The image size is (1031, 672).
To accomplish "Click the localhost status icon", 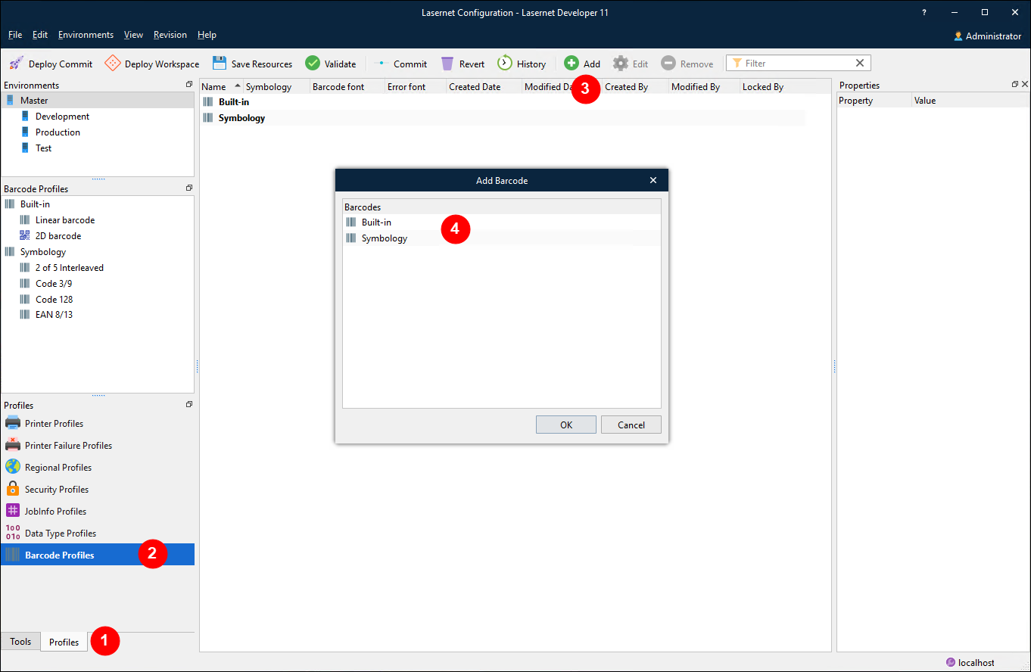I will 951,662.
